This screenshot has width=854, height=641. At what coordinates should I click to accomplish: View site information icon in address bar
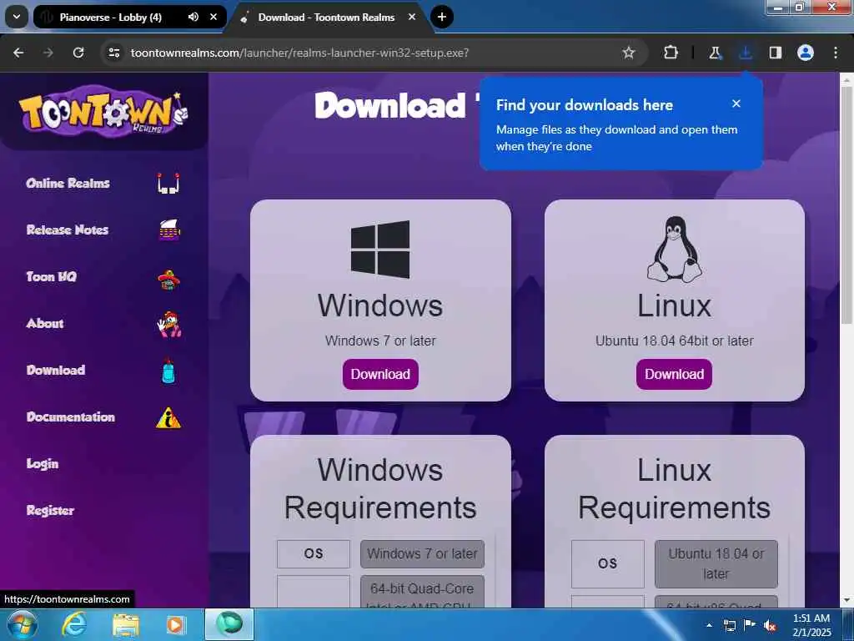click(113, 53)
